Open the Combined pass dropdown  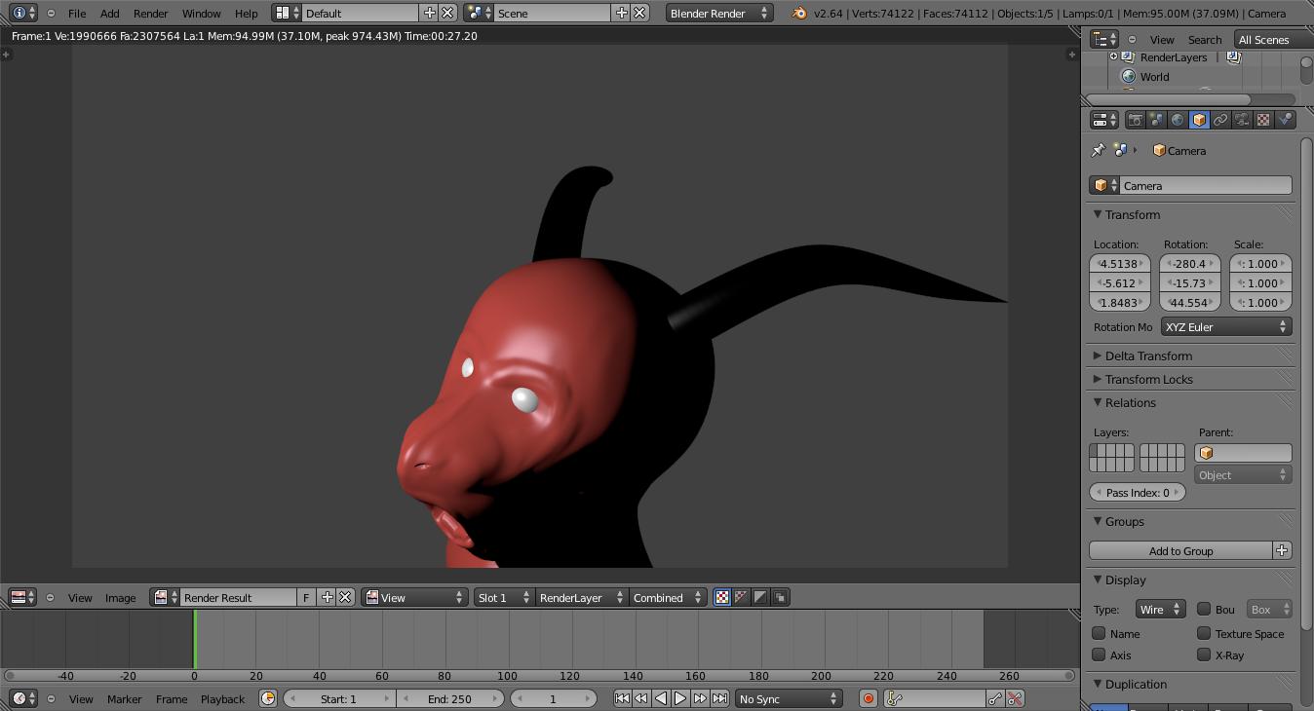pyautogui.click(x=667, y=597)
